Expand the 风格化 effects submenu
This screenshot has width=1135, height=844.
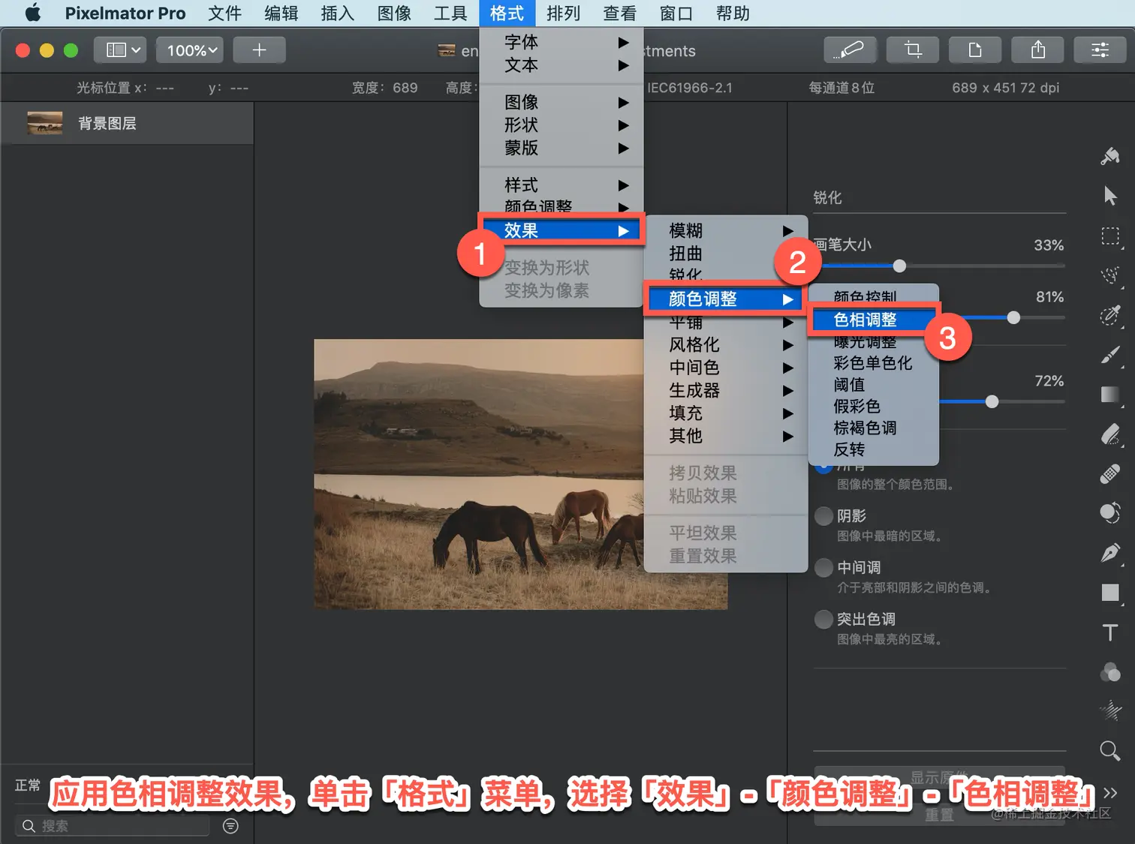click(x=726, y=345)
